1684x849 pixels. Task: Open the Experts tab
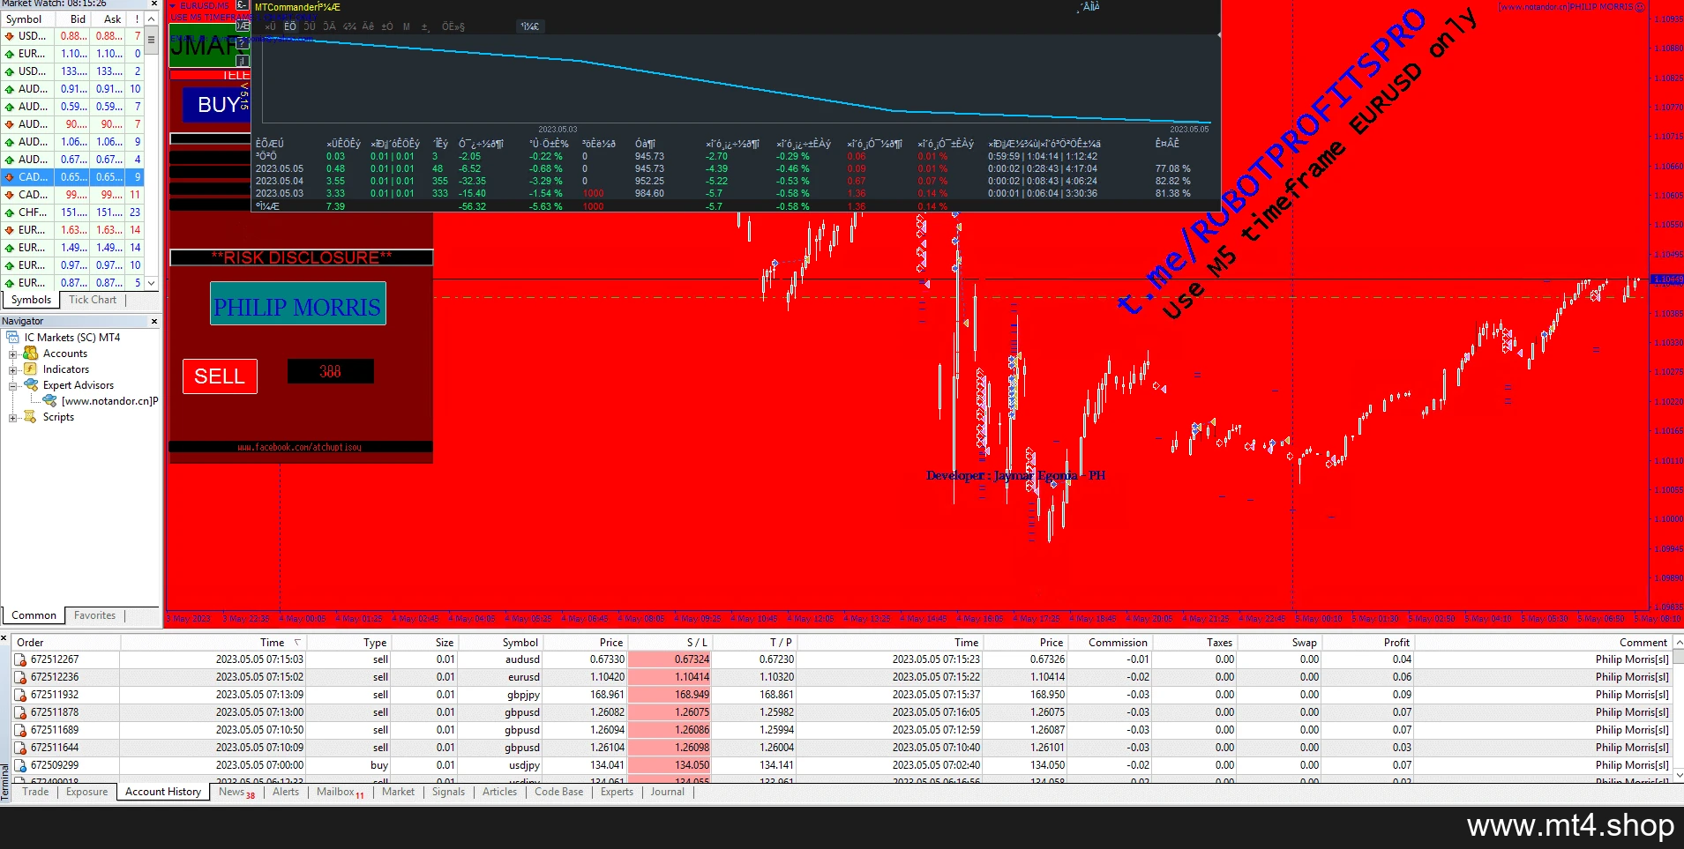[617, 792]
